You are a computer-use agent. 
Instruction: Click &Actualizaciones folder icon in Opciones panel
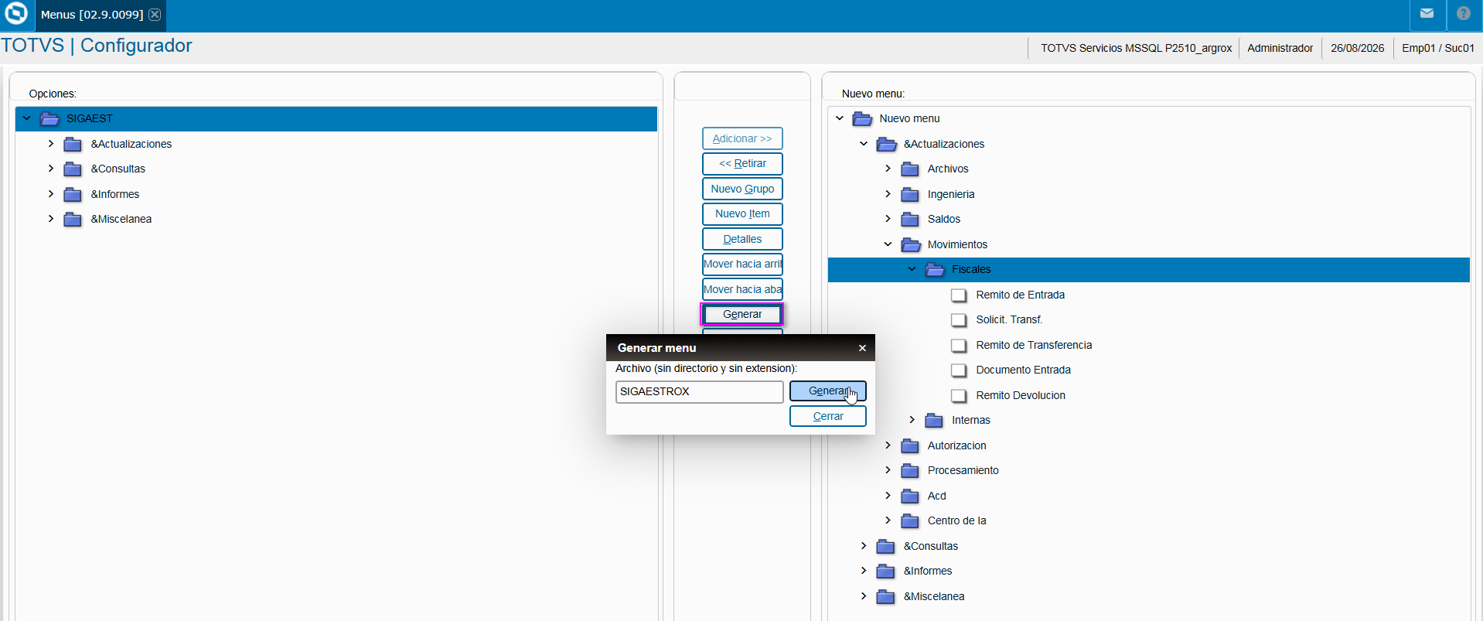coord(73,144)
